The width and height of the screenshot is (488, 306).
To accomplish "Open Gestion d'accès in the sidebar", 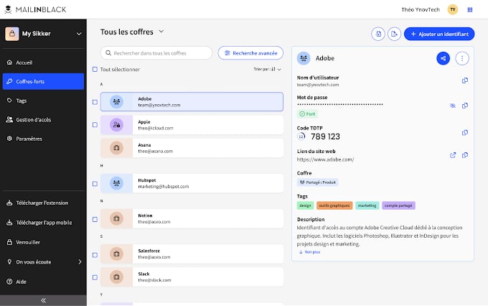I will coord(32,119).
